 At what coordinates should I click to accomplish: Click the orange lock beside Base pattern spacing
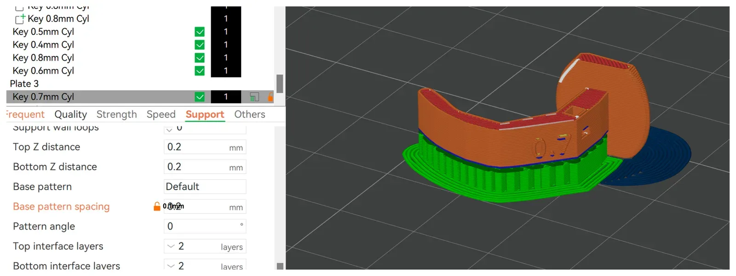pos(157,206)
